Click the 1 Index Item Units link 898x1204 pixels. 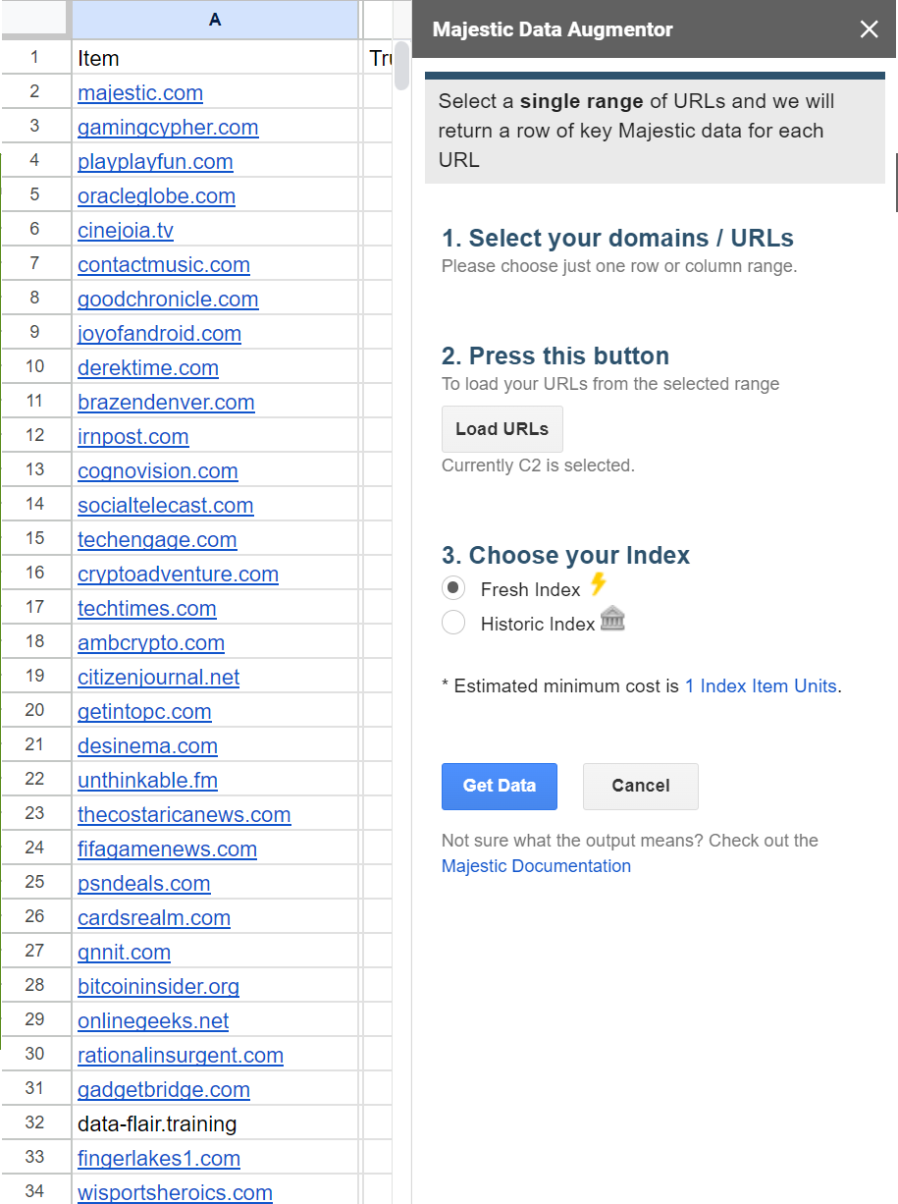click(x=761, y=685)
